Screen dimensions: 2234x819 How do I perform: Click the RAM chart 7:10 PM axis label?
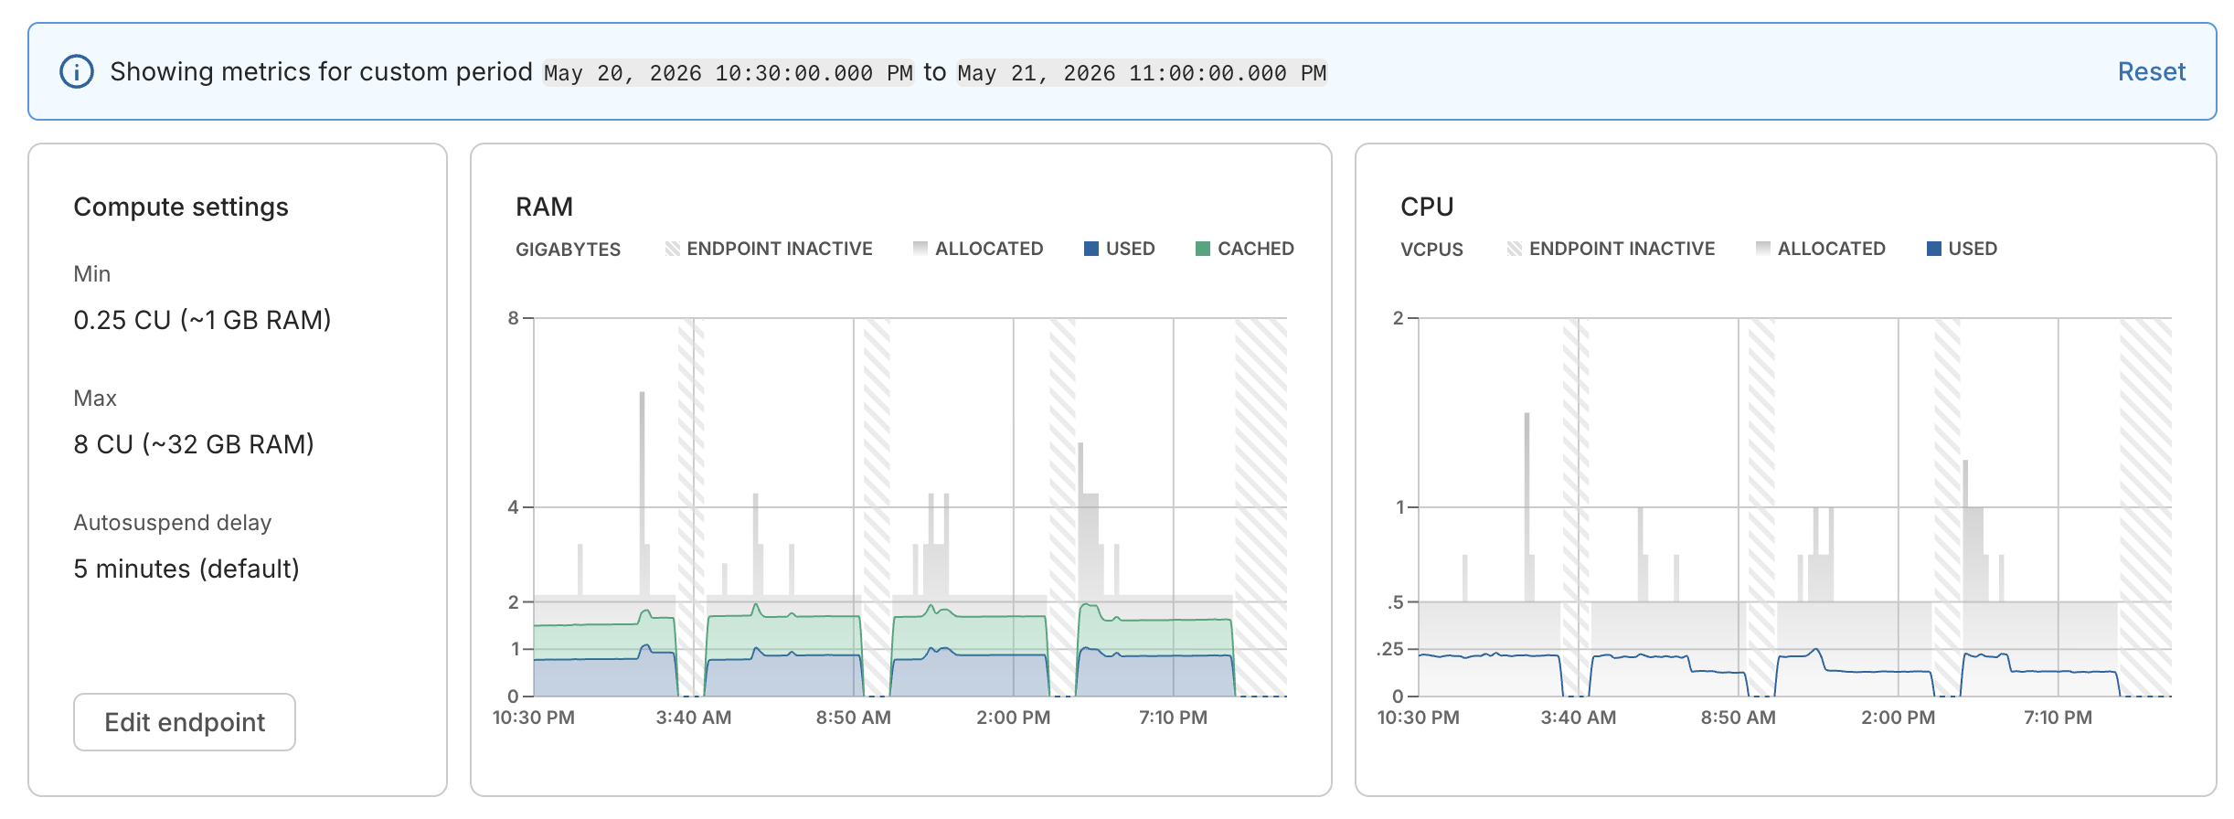1173,718
